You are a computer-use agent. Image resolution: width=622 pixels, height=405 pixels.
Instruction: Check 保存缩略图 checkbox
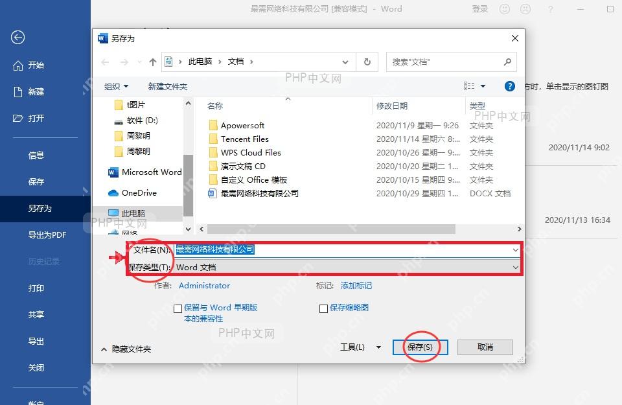(323, 308)
